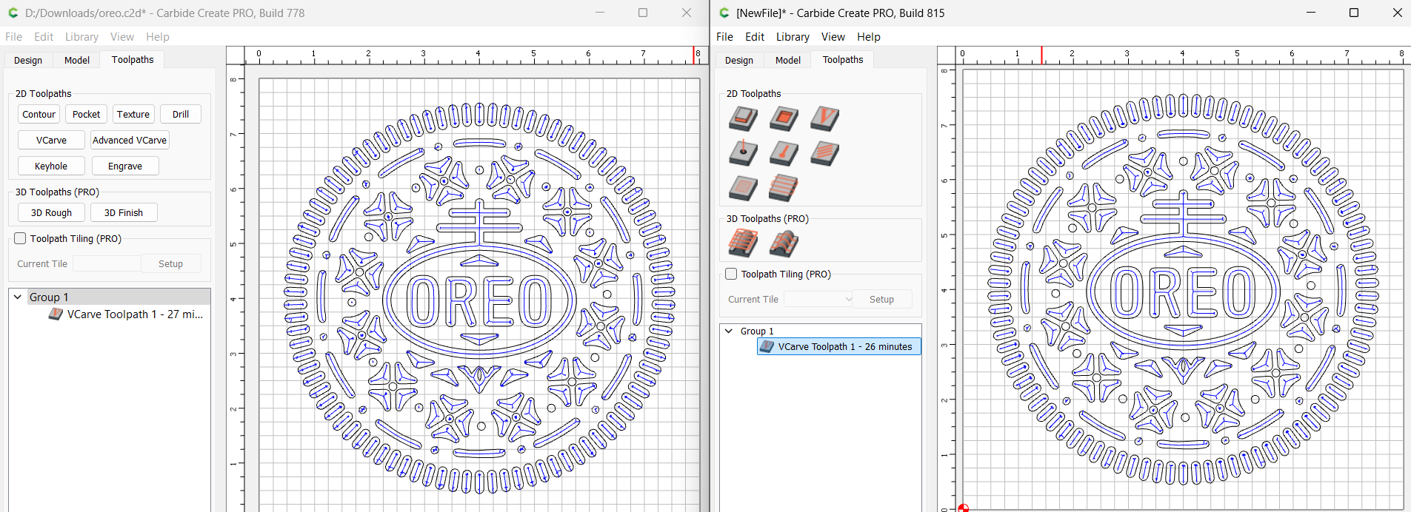Click the Contour button
Viewport: 1411px width, 512px height.
click(39, 114)
